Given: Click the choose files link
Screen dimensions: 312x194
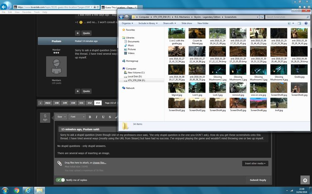Looking at the screenshot, I should (x=99, y=162).
